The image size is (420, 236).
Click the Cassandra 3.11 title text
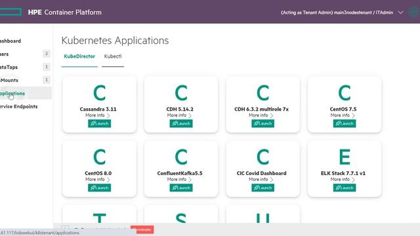pyautogui.click(x=98, y=109)
